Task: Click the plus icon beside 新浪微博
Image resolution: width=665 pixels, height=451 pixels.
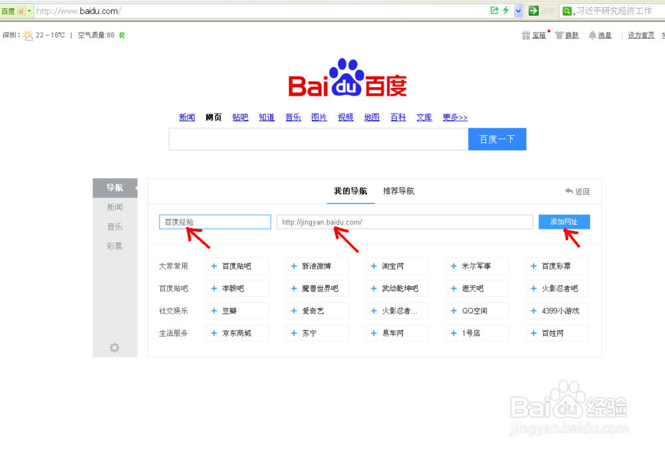Action: click(294, 266)
